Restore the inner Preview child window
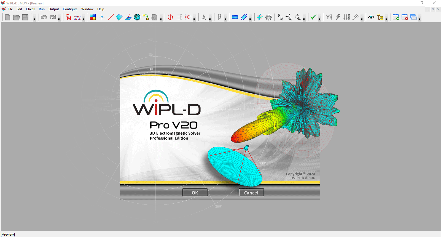 (x=433, y=9)
